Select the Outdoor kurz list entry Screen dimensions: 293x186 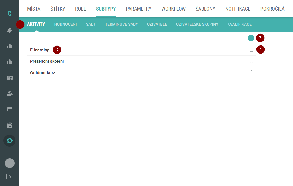coord(43,73)
